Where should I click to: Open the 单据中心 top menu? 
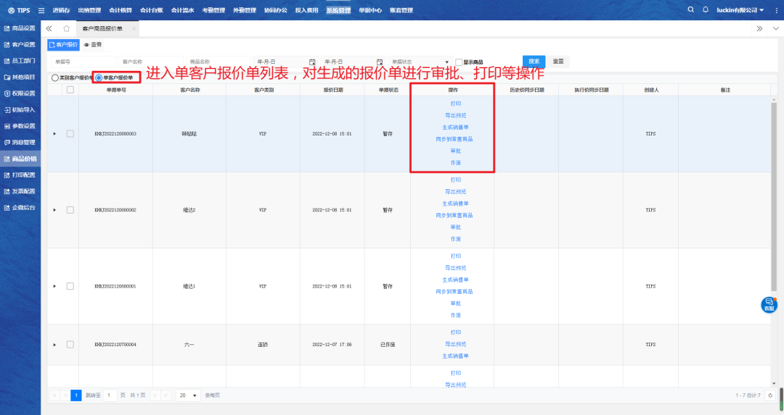(369, 10)
